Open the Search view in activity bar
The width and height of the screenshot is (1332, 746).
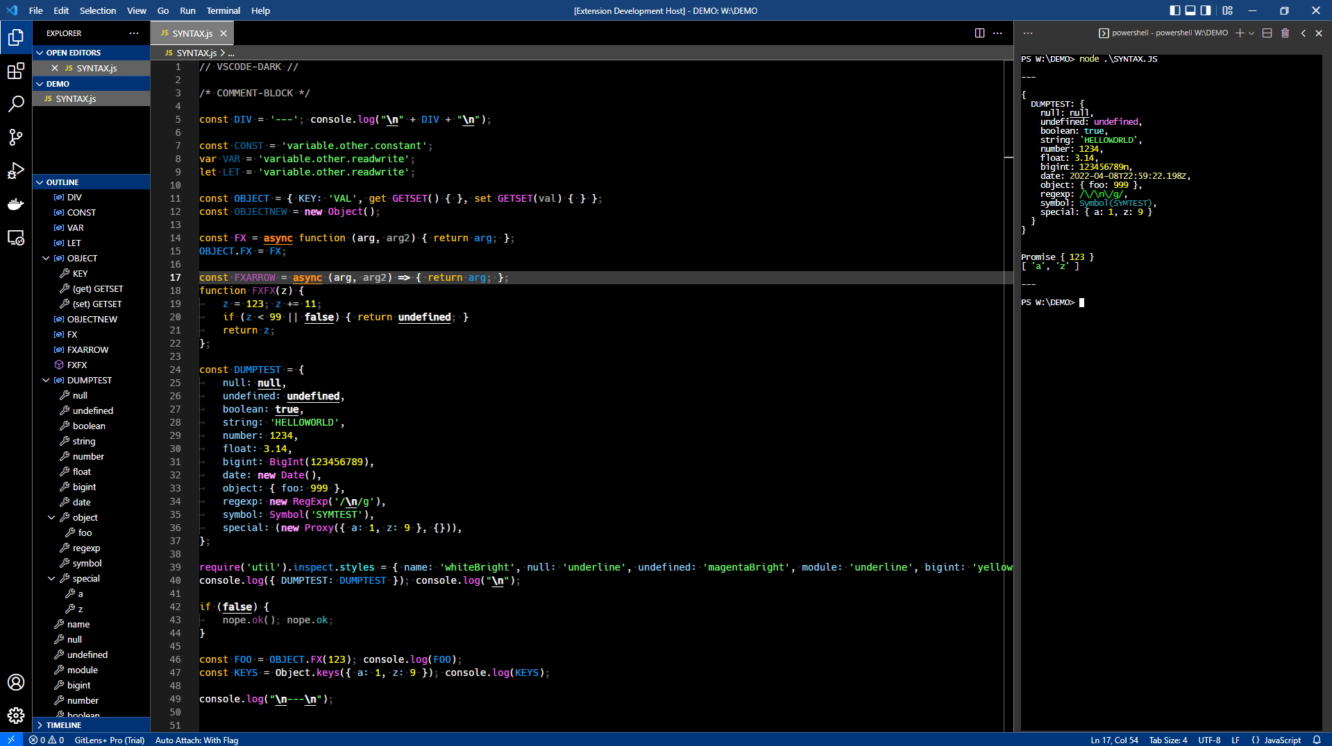pyautogui.click(x=16, y=104)
